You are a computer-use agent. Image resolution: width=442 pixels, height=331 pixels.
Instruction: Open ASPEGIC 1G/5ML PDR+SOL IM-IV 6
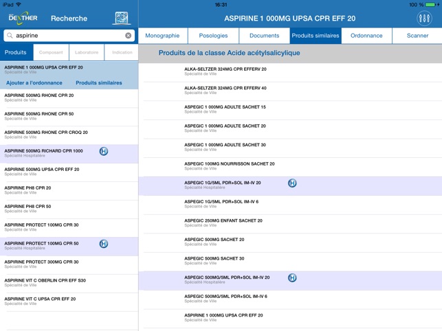290,205
